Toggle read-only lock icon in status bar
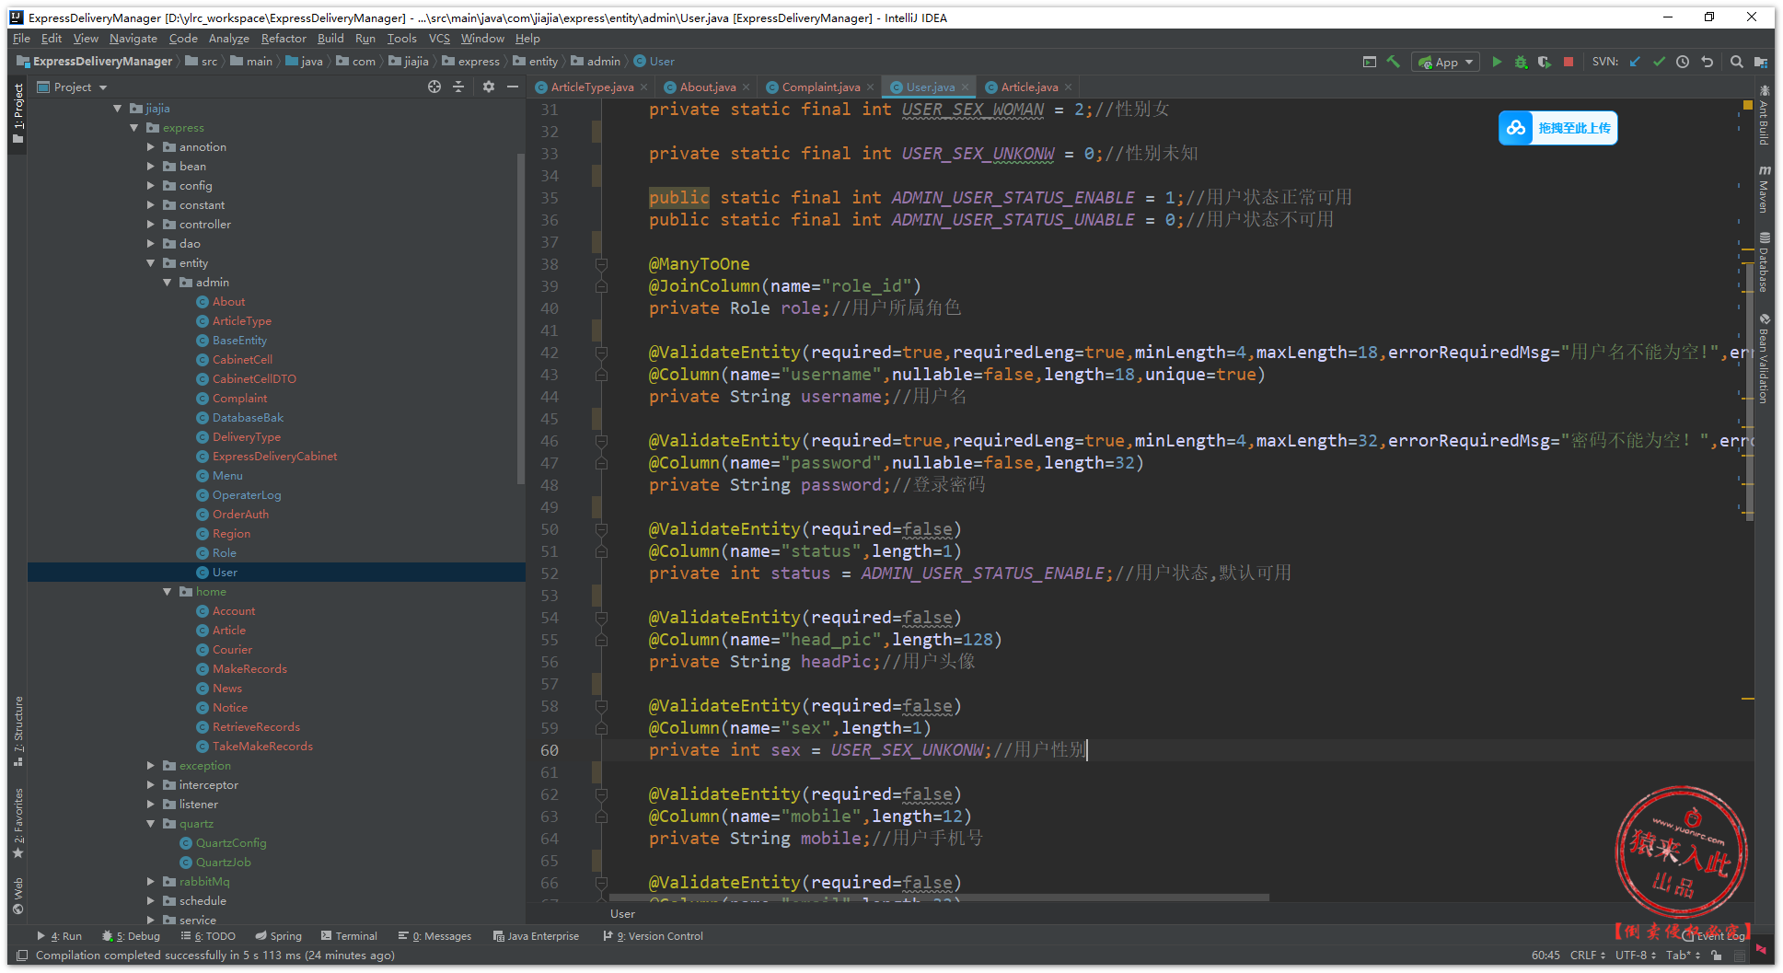The image size is (1783, 973). pos(1717,956)
